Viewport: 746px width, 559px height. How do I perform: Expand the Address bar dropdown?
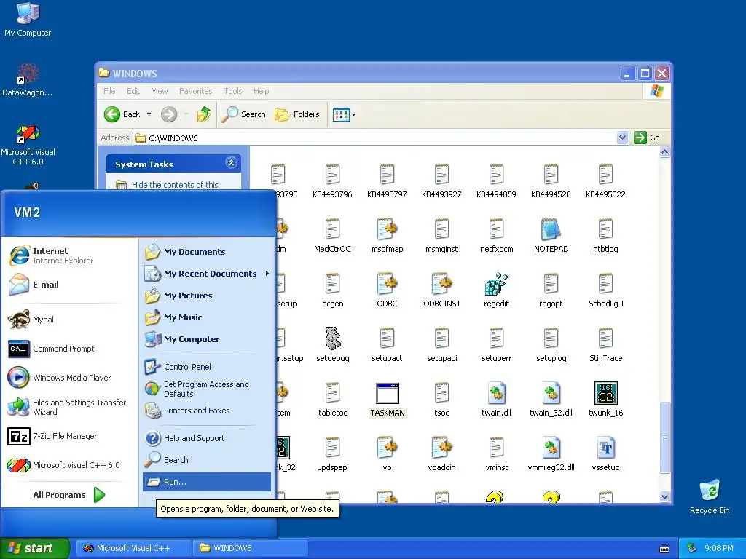(622, 138)
